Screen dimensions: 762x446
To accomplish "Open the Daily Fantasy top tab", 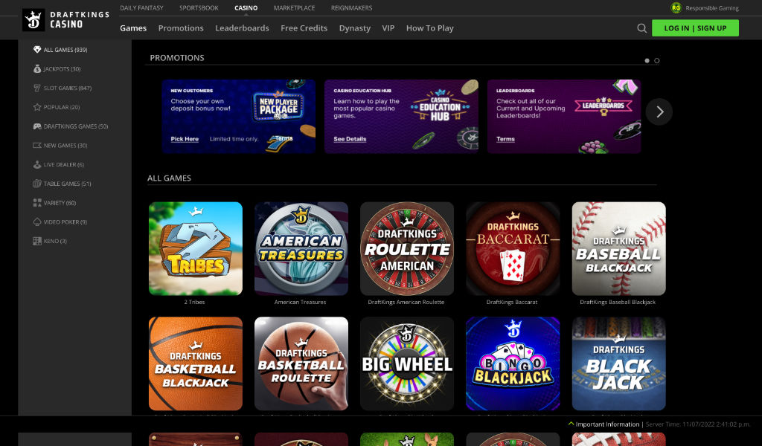I will point(141,7).
